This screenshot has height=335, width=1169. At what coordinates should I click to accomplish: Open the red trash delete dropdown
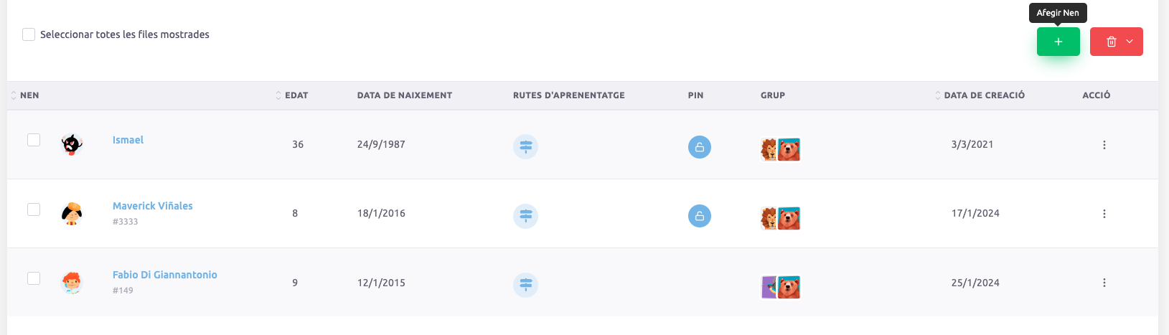1116,42
